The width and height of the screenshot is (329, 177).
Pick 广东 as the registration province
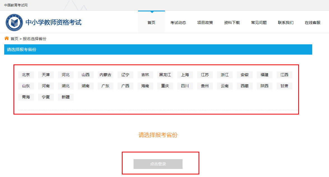point(106,86)
